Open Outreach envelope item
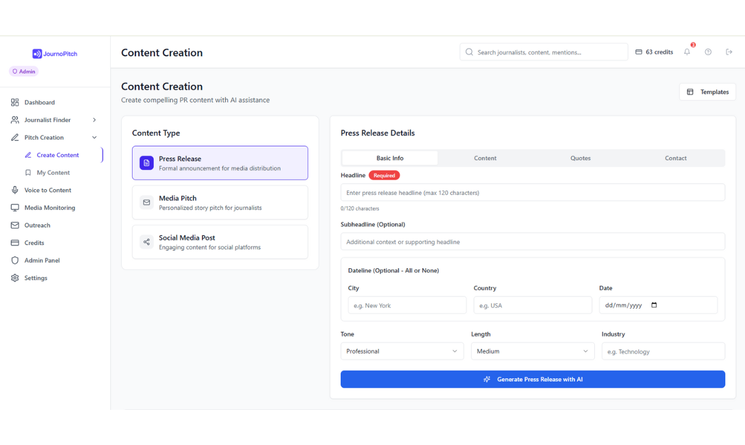 37,225
